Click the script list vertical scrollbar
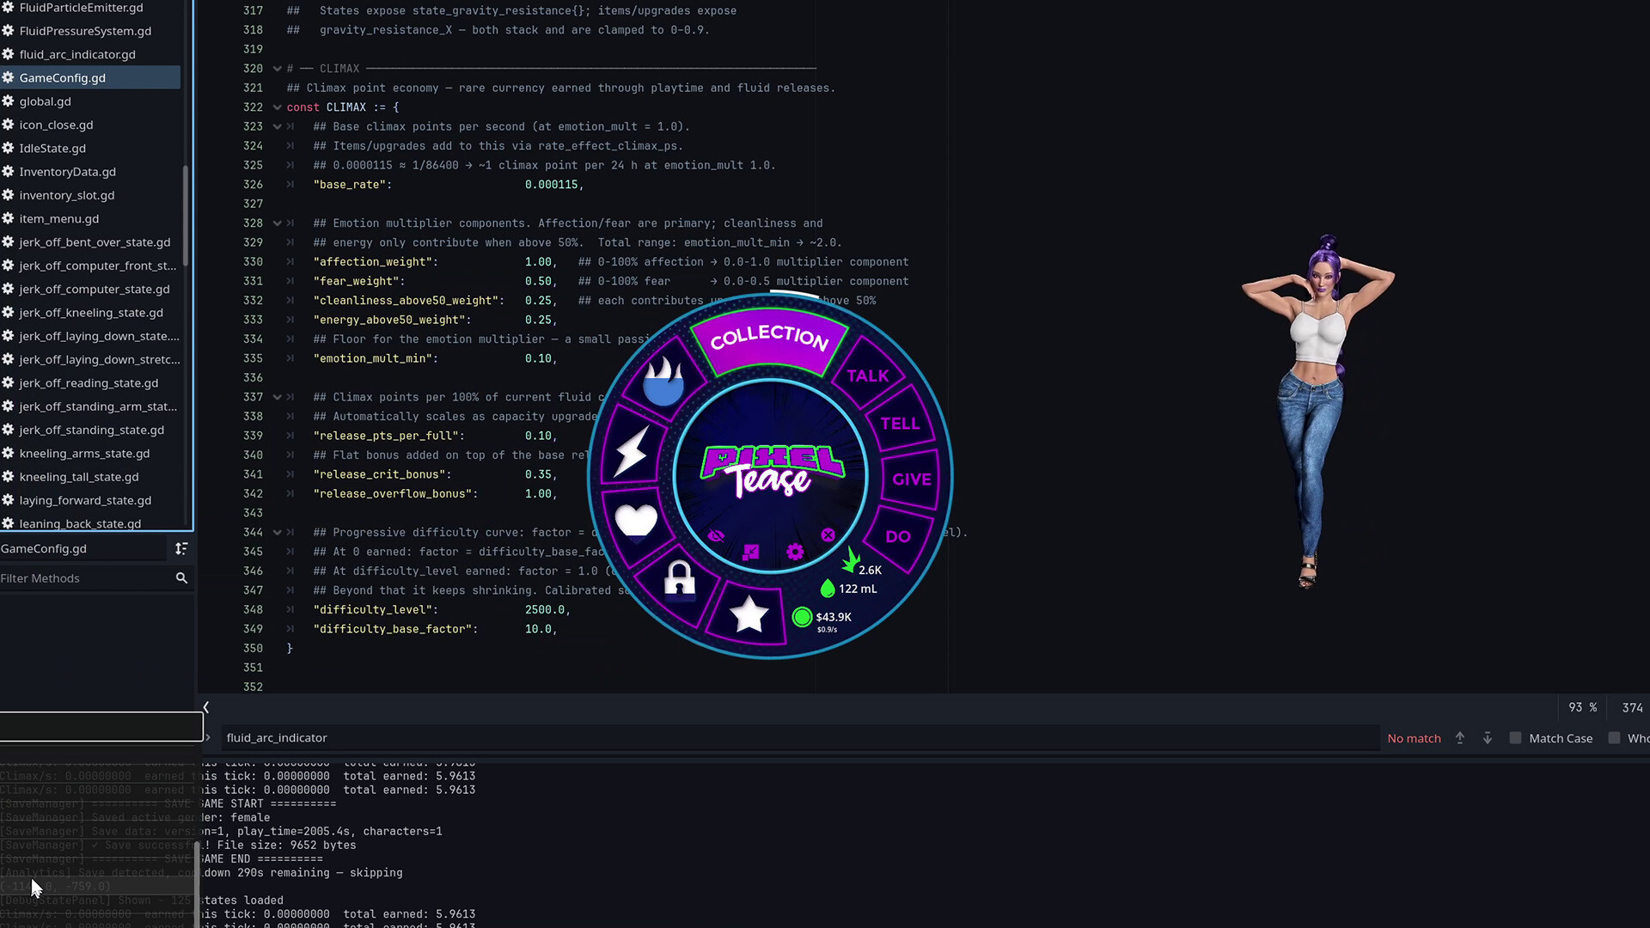Viewport: 1650px width, 928px height. click(186, 215)
